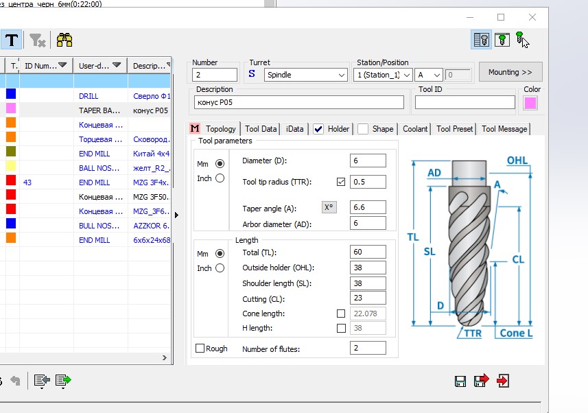Select Inch radio button under Tool parameters
The image size is (588, 413).
[x=220, y=178]
